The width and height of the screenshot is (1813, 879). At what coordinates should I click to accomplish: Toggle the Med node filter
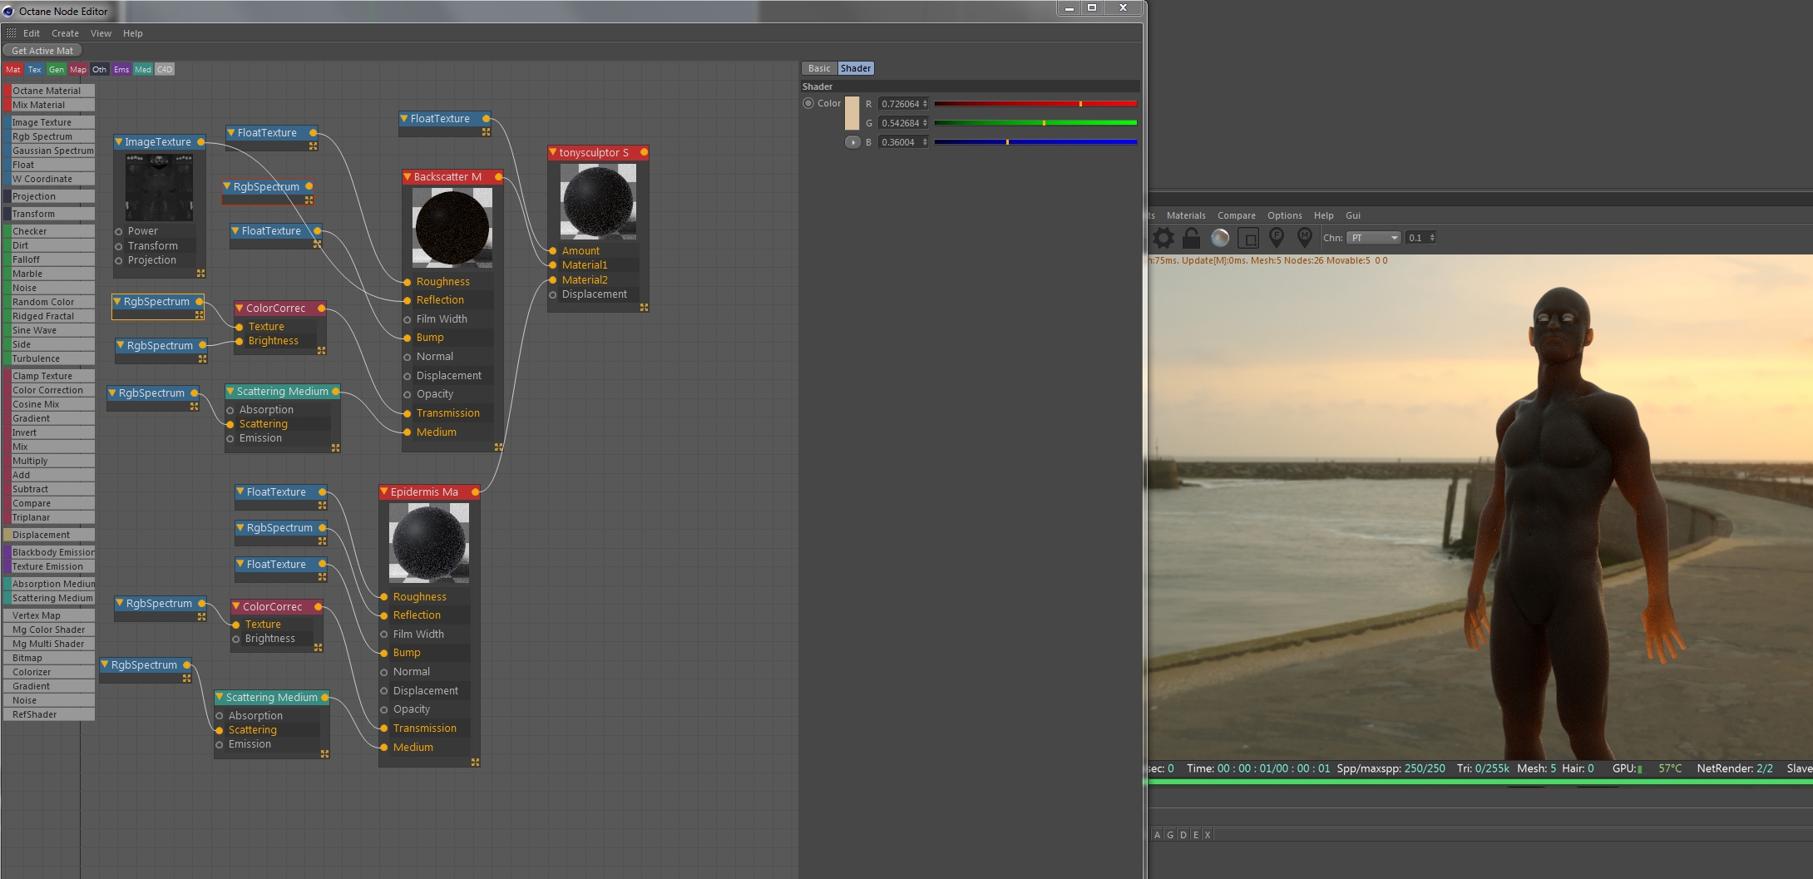pyautogui.click(x=143, y=70)
